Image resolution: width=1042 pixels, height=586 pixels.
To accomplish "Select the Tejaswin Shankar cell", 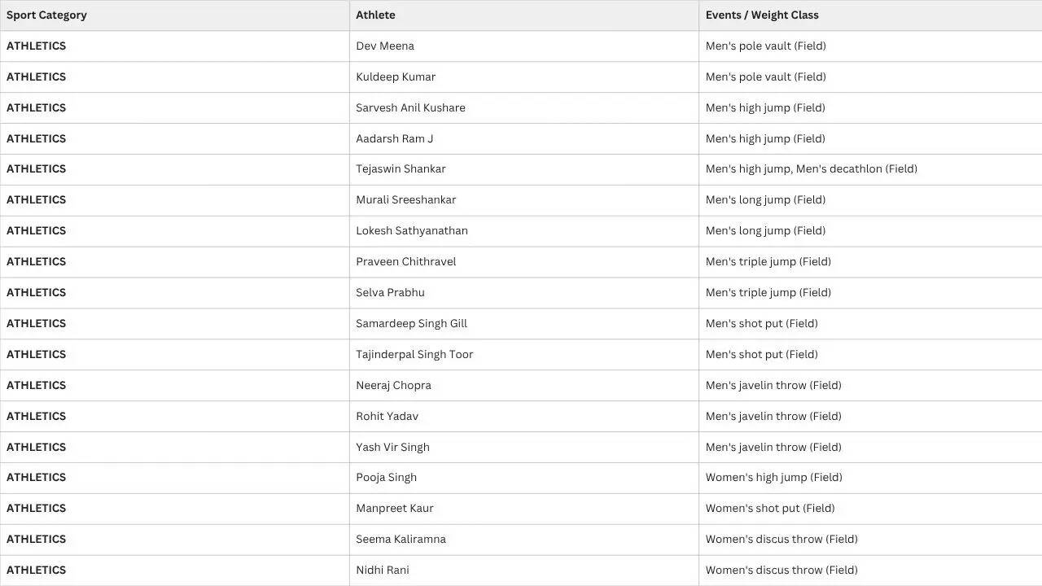I will (524, 169).
